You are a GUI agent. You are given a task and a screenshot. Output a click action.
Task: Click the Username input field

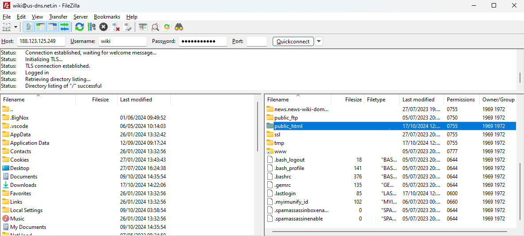(x=123, y=41)
